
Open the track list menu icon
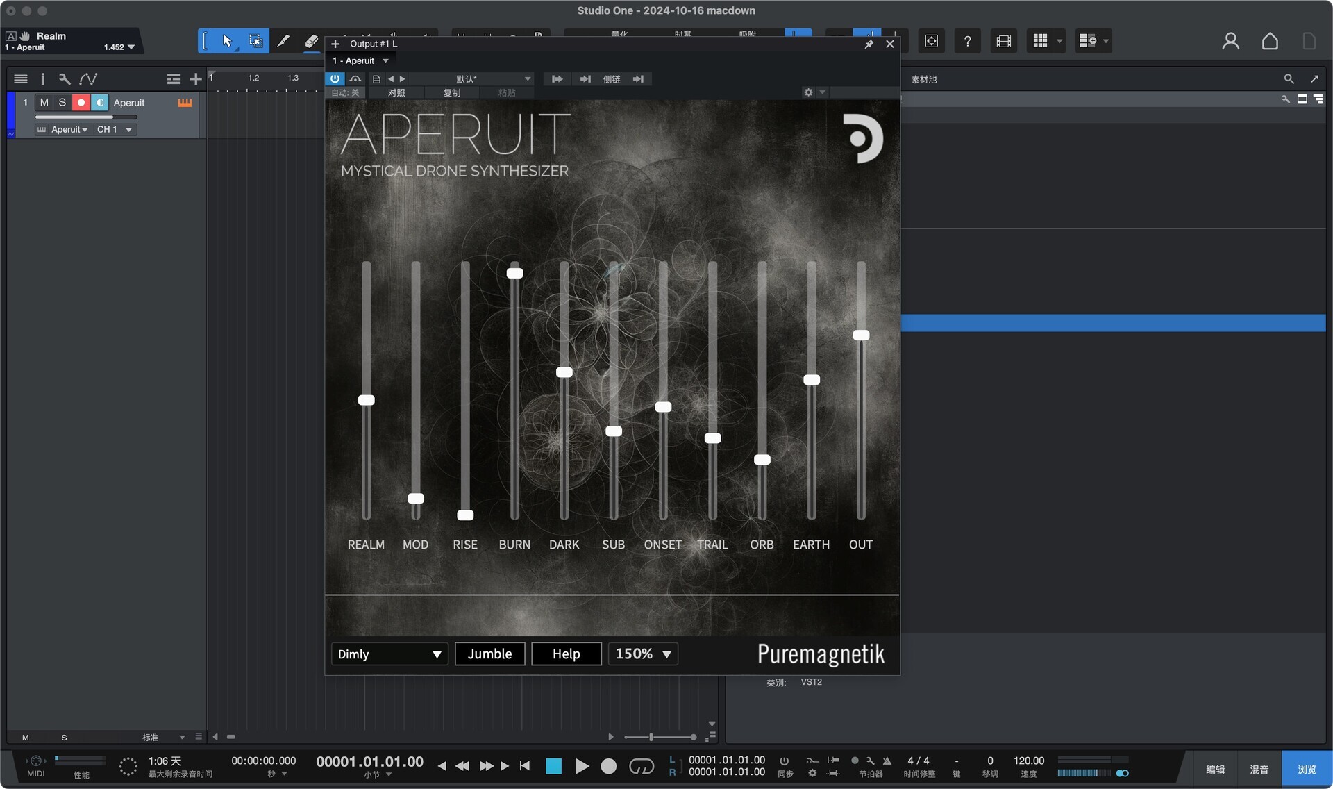coord(21,79)
